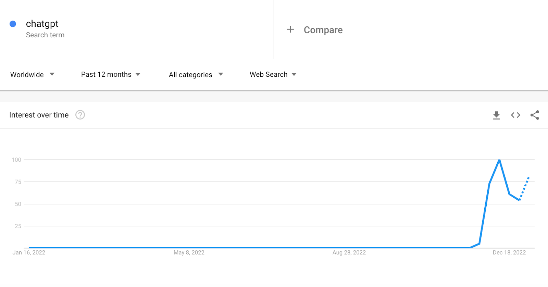Image resolution: width=548 pixels, height=287 pixels.
Task: Click the chart peak at 100
Action: coord(499,160)
